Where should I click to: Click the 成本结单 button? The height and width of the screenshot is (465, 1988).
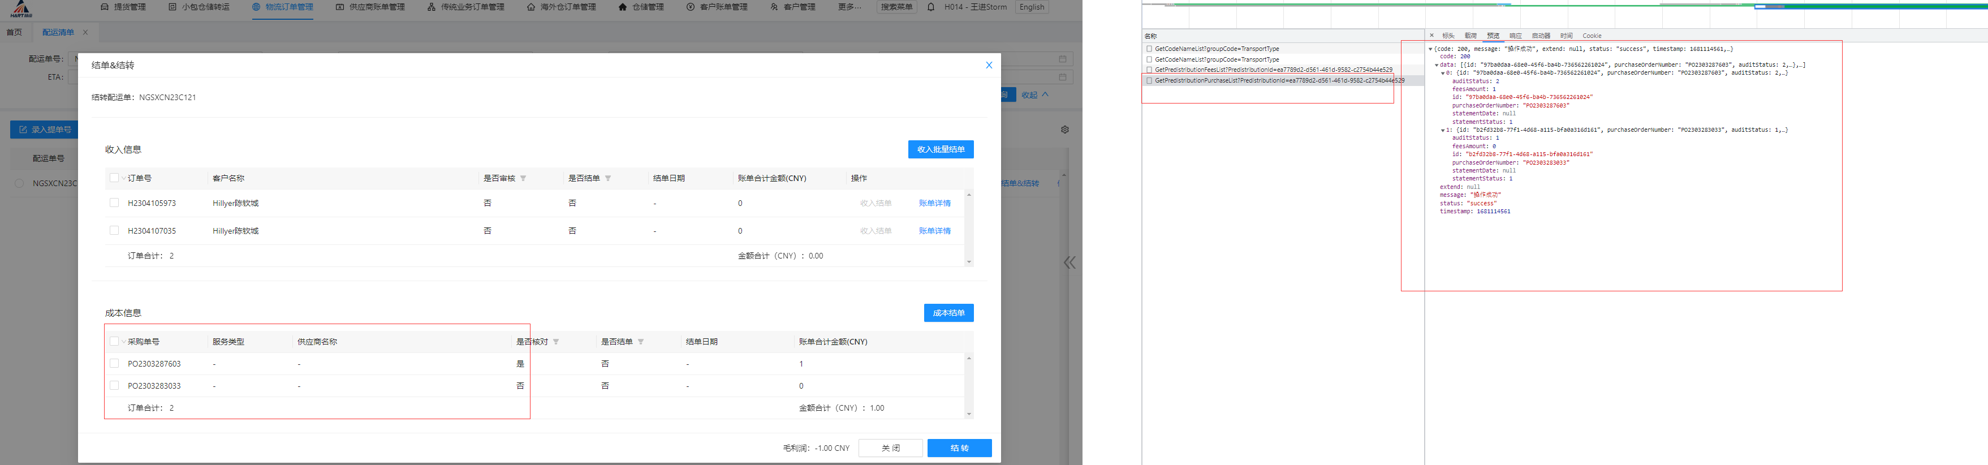coord(948,313)
